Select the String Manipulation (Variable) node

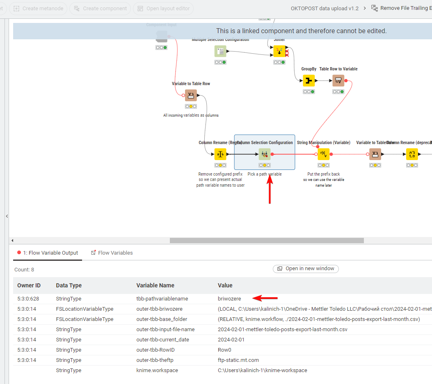pos(323,154)
